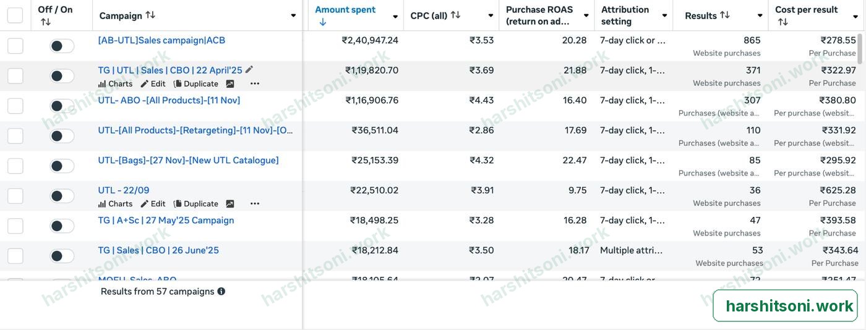Open UTL- ABO -[All Products]-[11 Nov] campaign link
866x330 pixels.
pos(169,100)
